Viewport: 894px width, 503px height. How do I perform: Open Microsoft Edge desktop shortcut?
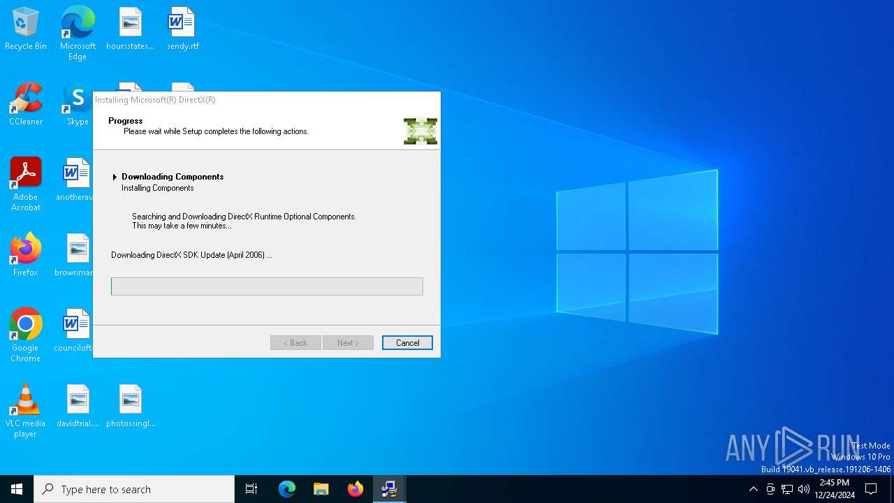coord(78,33)
